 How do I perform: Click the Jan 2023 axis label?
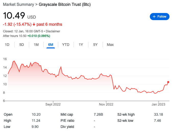click(x=159, y=104)
